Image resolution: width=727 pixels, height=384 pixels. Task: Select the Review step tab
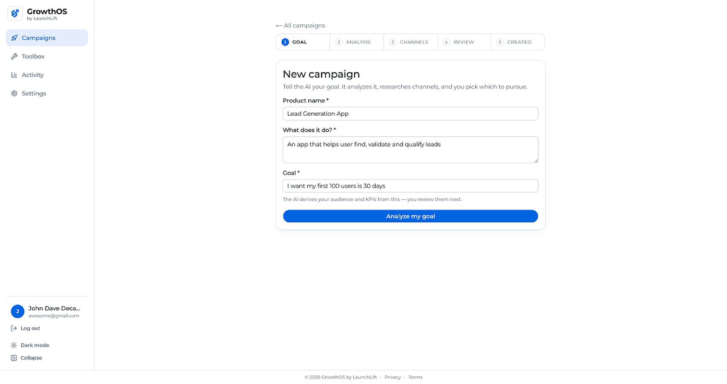pyautogui.click(x=464, y=42)
